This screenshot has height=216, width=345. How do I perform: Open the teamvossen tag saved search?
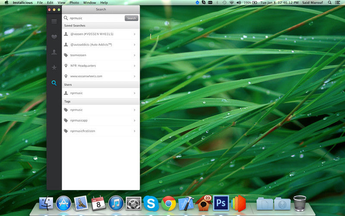click(x=79, y=55)
